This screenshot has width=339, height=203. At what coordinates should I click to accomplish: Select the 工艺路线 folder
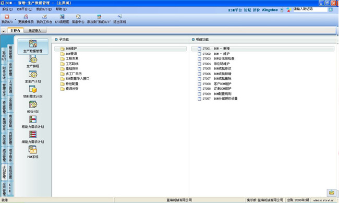click(x=69, y=64)
